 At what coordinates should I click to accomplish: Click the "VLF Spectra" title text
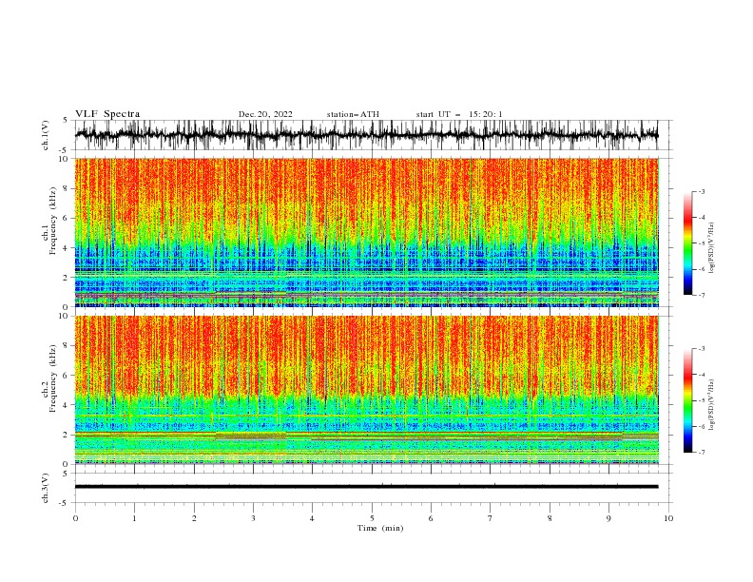click(x=107, y=114)
